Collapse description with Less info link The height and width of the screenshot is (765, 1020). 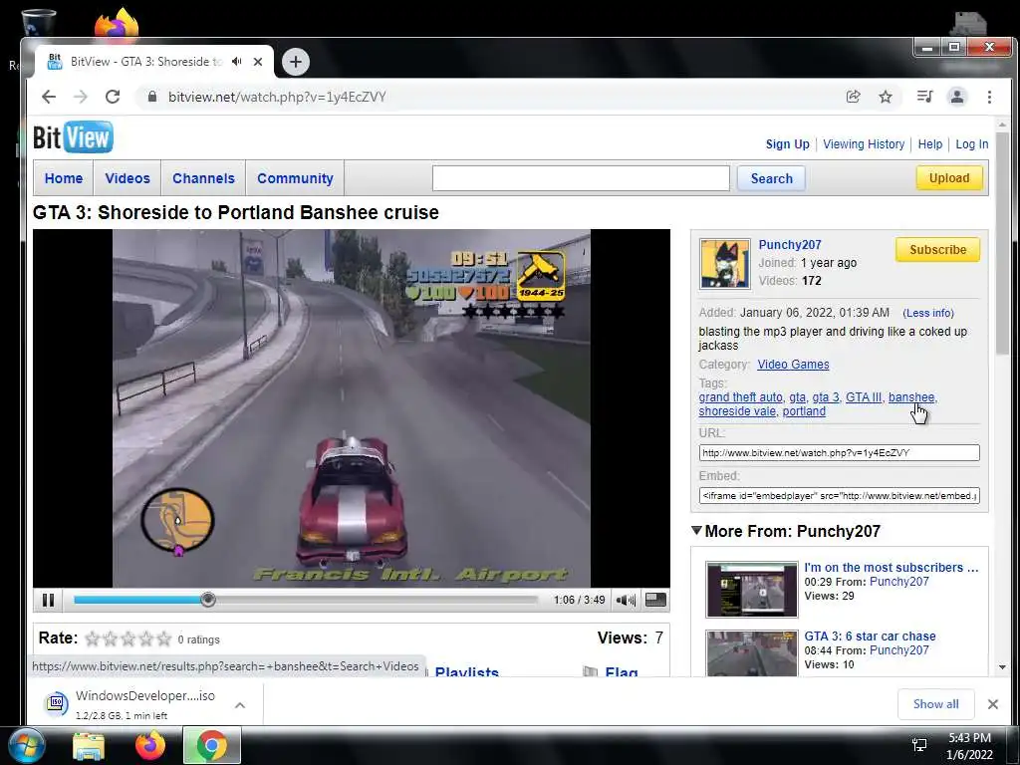(x=928, y=313)
